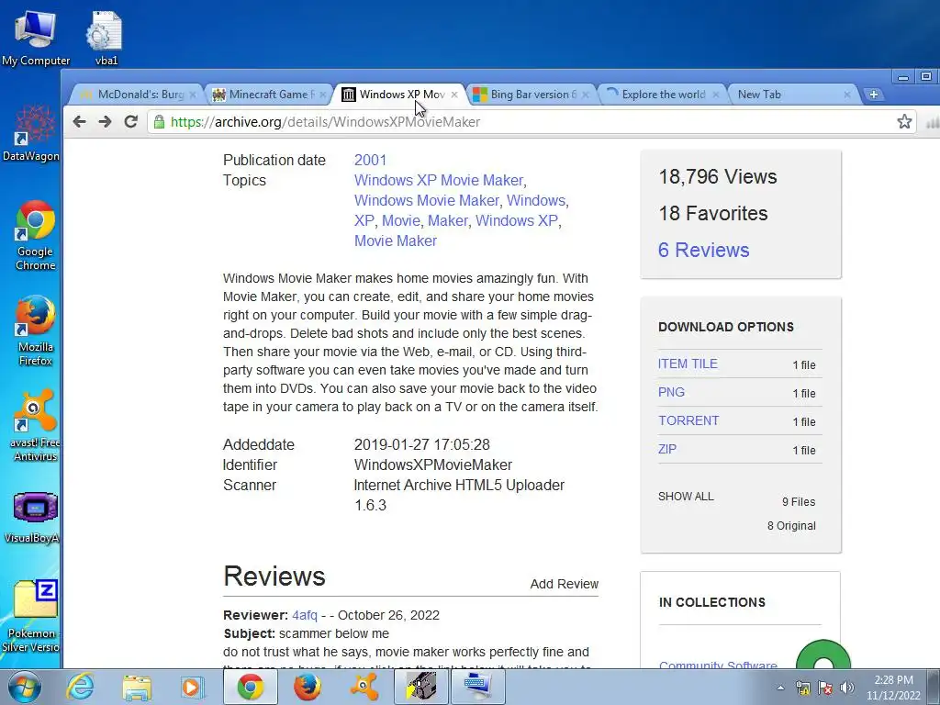The image size is (940, 705).
Task: Bookmark this page with the star icon
Action: [x=904, y=122]
